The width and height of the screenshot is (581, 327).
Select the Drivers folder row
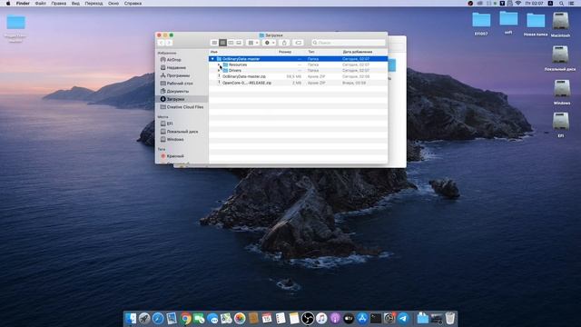(x=299, y=71)
